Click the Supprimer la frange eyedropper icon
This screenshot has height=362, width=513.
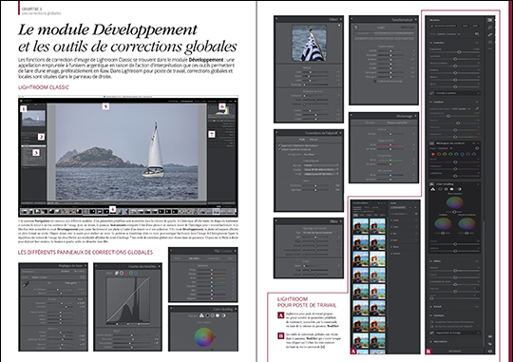point(432,333)
